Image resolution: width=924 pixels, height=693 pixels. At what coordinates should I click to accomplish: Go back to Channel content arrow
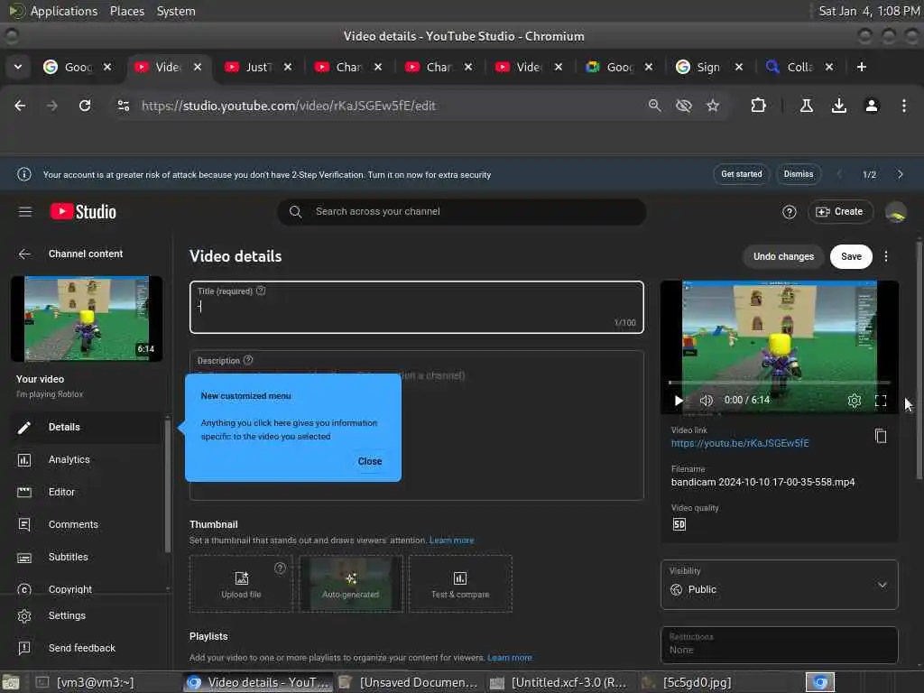click(24, 254)
